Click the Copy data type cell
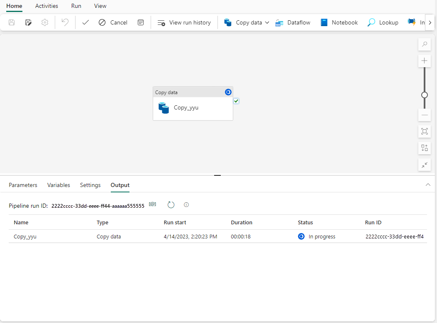Screen dimensions: 437x323 pyautogui.click(x=109, y=237)
